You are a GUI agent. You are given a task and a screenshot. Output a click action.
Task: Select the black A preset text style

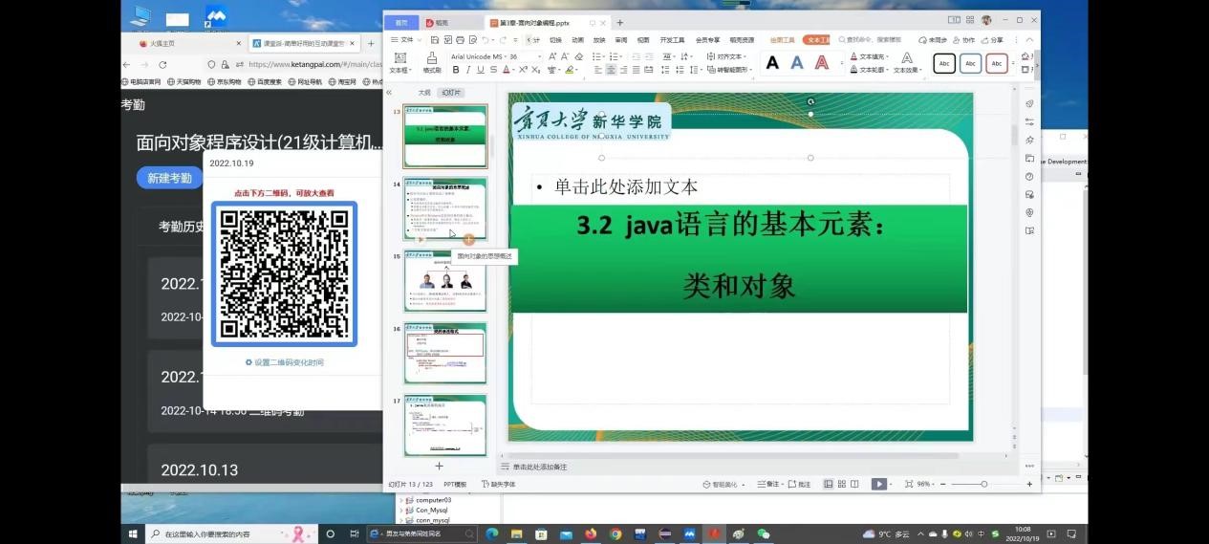(772, 63)
